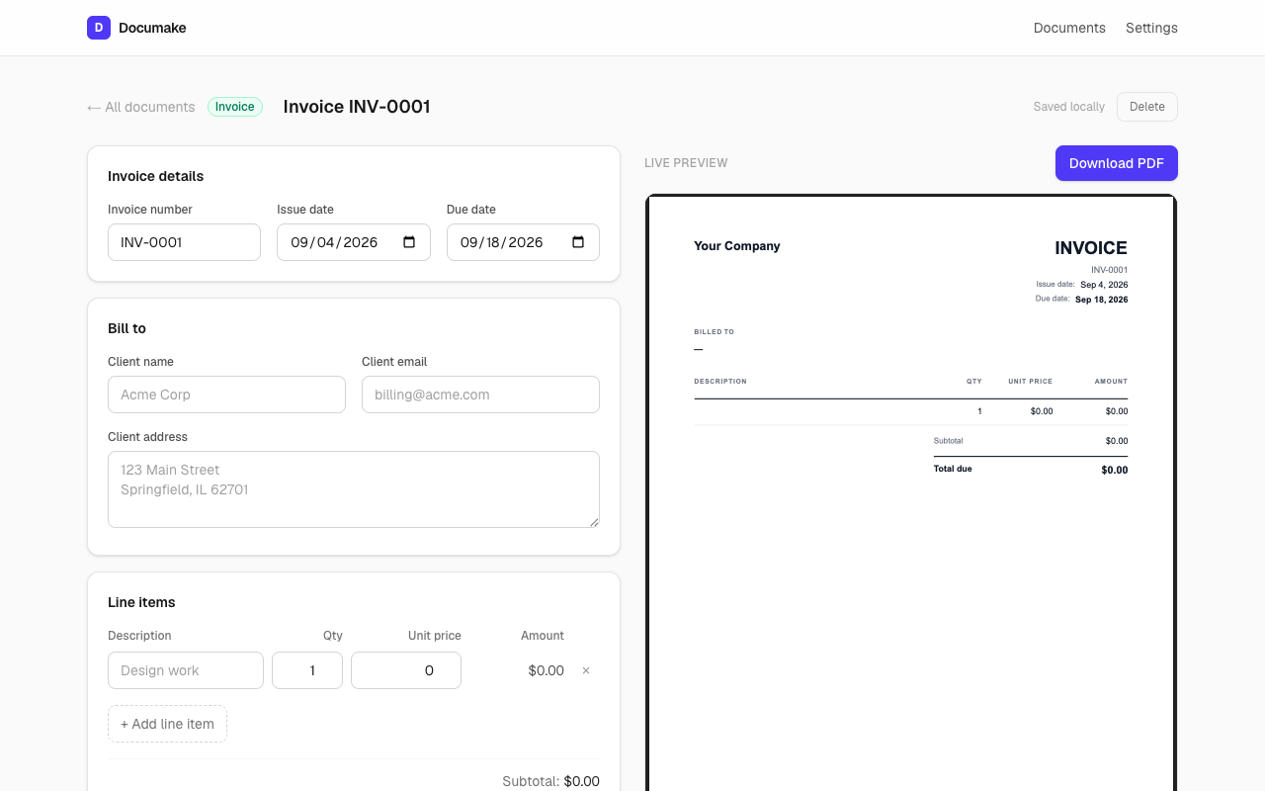Add a new line item

(x=167, y=724)
